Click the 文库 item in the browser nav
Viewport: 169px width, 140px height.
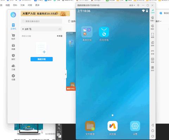pos(23,5)
